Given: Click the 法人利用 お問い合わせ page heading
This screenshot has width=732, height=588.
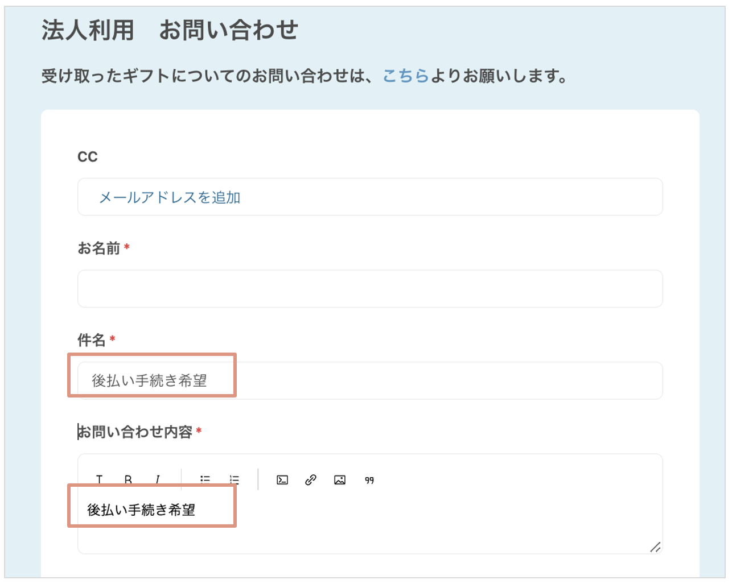Looking at the screenshot, I should [x=170, y=30].
